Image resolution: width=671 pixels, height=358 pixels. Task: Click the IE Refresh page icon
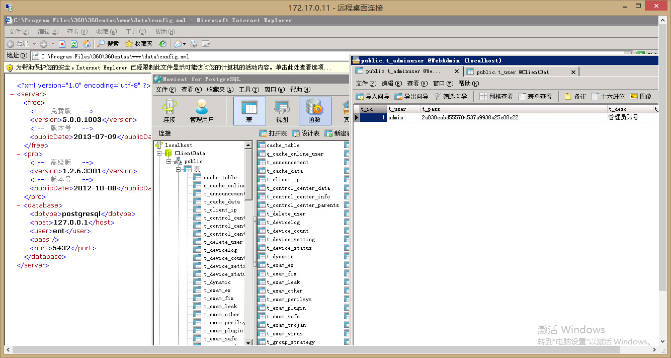[74, 44]
